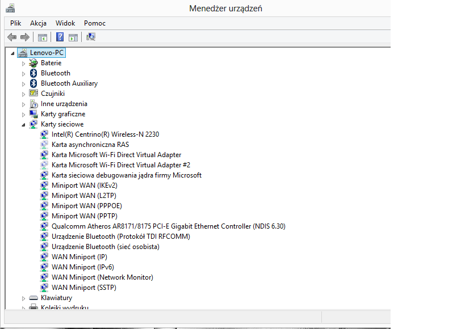
Task: Expand the Karty graficzne category
Action: point(23,115)
